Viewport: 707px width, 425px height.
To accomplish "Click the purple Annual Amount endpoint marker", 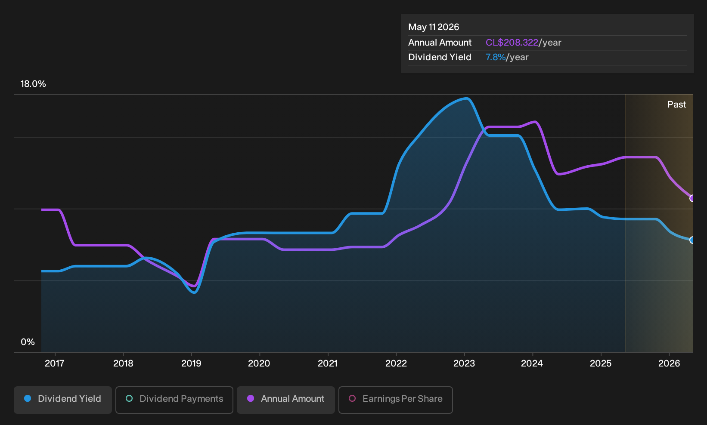I will click(x=692, y=198).
